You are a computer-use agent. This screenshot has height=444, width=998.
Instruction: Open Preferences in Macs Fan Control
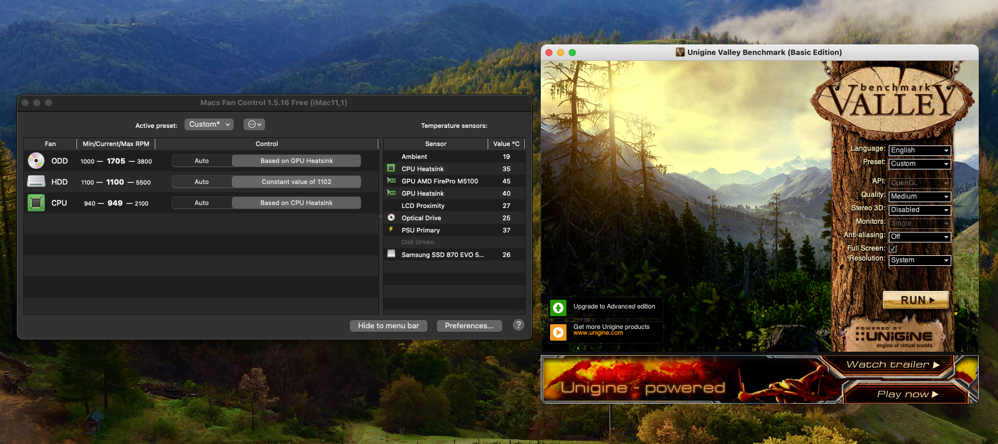(x=470, y=325)
